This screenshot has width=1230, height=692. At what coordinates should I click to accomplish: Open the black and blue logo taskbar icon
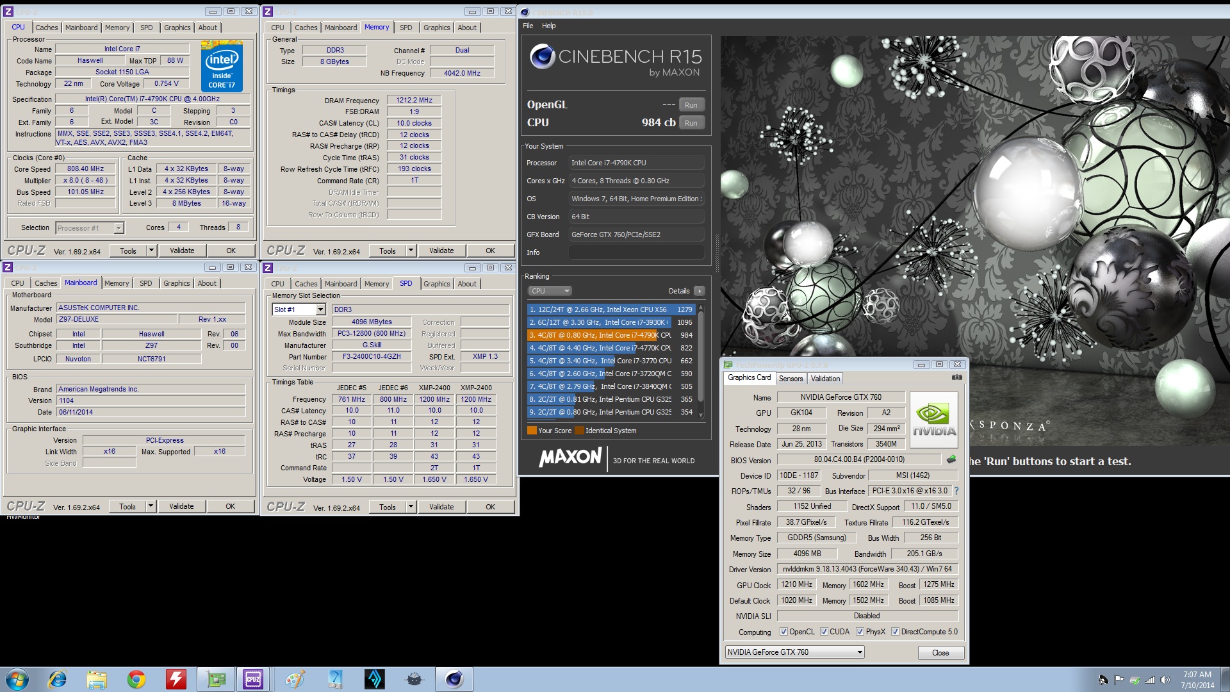pos(375,679)
